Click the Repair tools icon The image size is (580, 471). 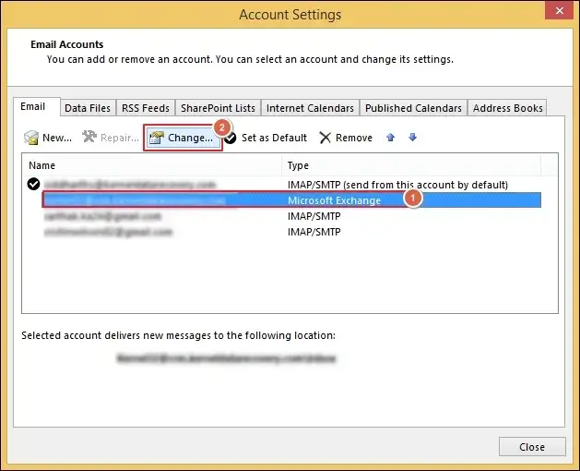(89, 139)
